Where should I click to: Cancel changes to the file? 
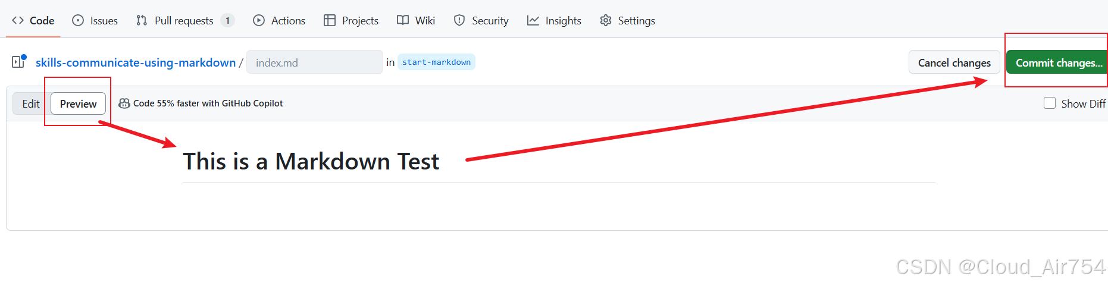(954, 62)
